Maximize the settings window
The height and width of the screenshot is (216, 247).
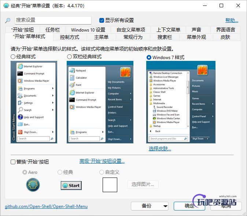tap(221, 6)
